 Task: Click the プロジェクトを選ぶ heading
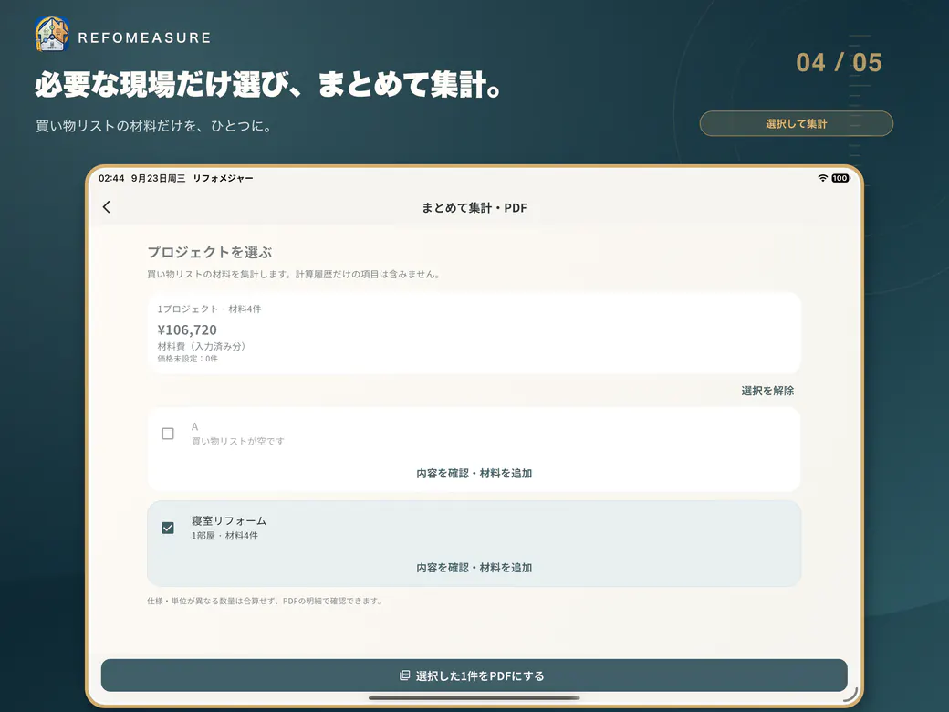(x=209, y=252)
